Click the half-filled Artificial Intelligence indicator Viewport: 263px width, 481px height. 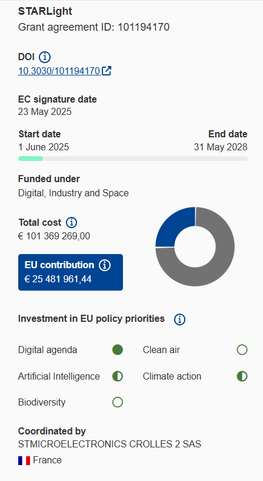tap(118, 377)
